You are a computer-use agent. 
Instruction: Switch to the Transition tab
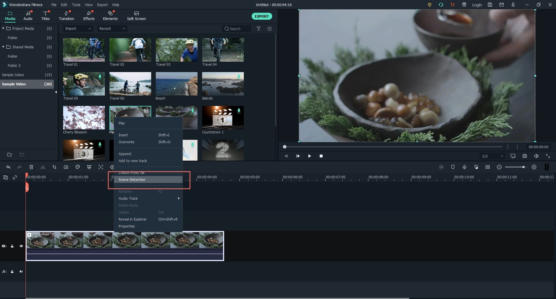point(67,16)
